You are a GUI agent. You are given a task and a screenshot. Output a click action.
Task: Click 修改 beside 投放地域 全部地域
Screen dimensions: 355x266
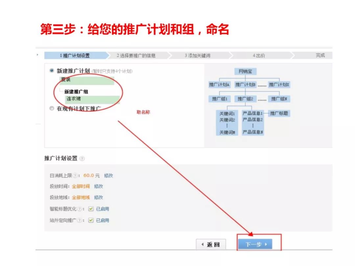coord(99,197)
